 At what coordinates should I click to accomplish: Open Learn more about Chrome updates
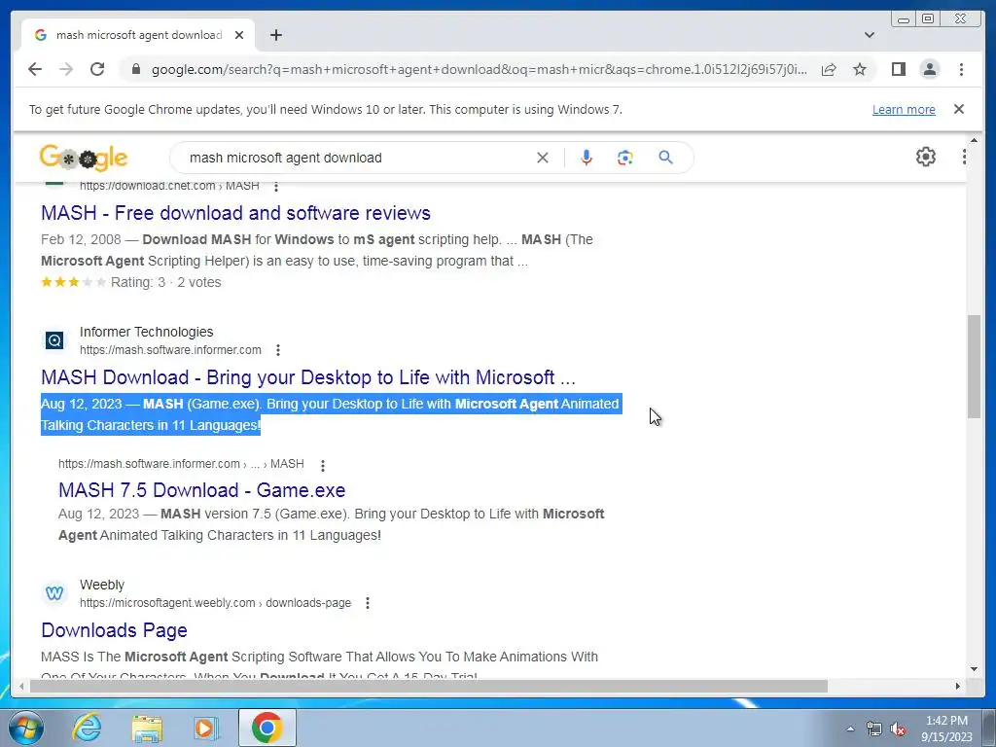[x=904, y=109]
